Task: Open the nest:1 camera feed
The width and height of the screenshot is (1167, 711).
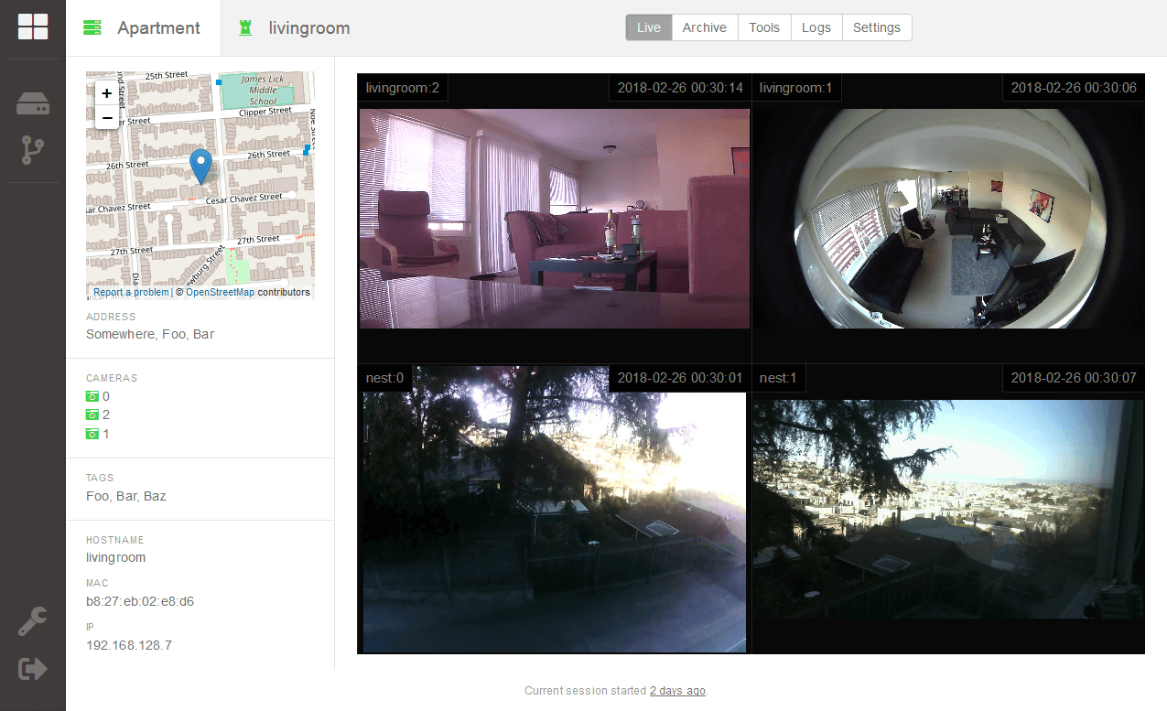Action: (x=948, y=509)
